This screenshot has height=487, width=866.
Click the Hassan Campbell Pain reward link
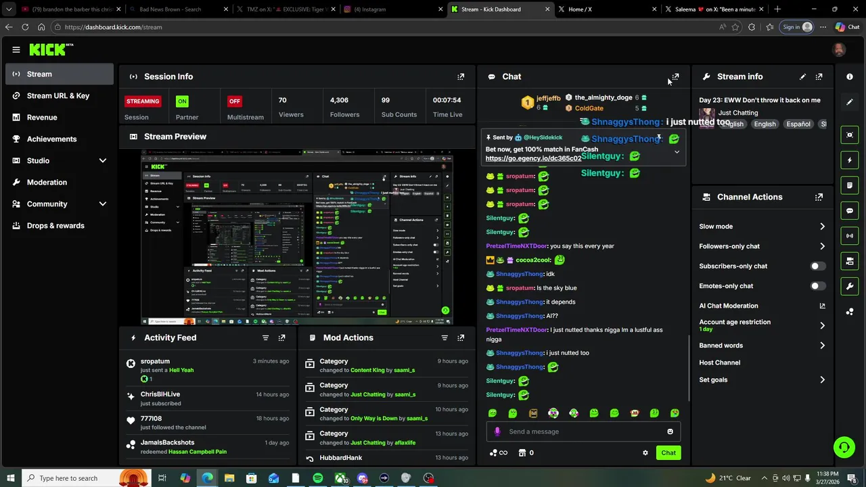click(198, 452)
